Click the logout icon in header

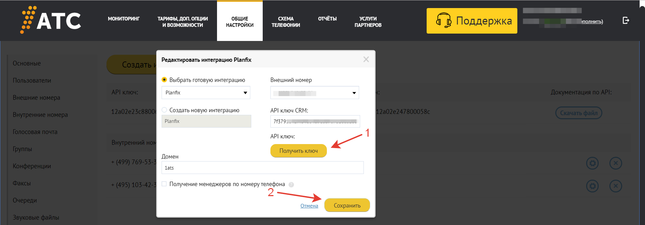pos(626,20)
